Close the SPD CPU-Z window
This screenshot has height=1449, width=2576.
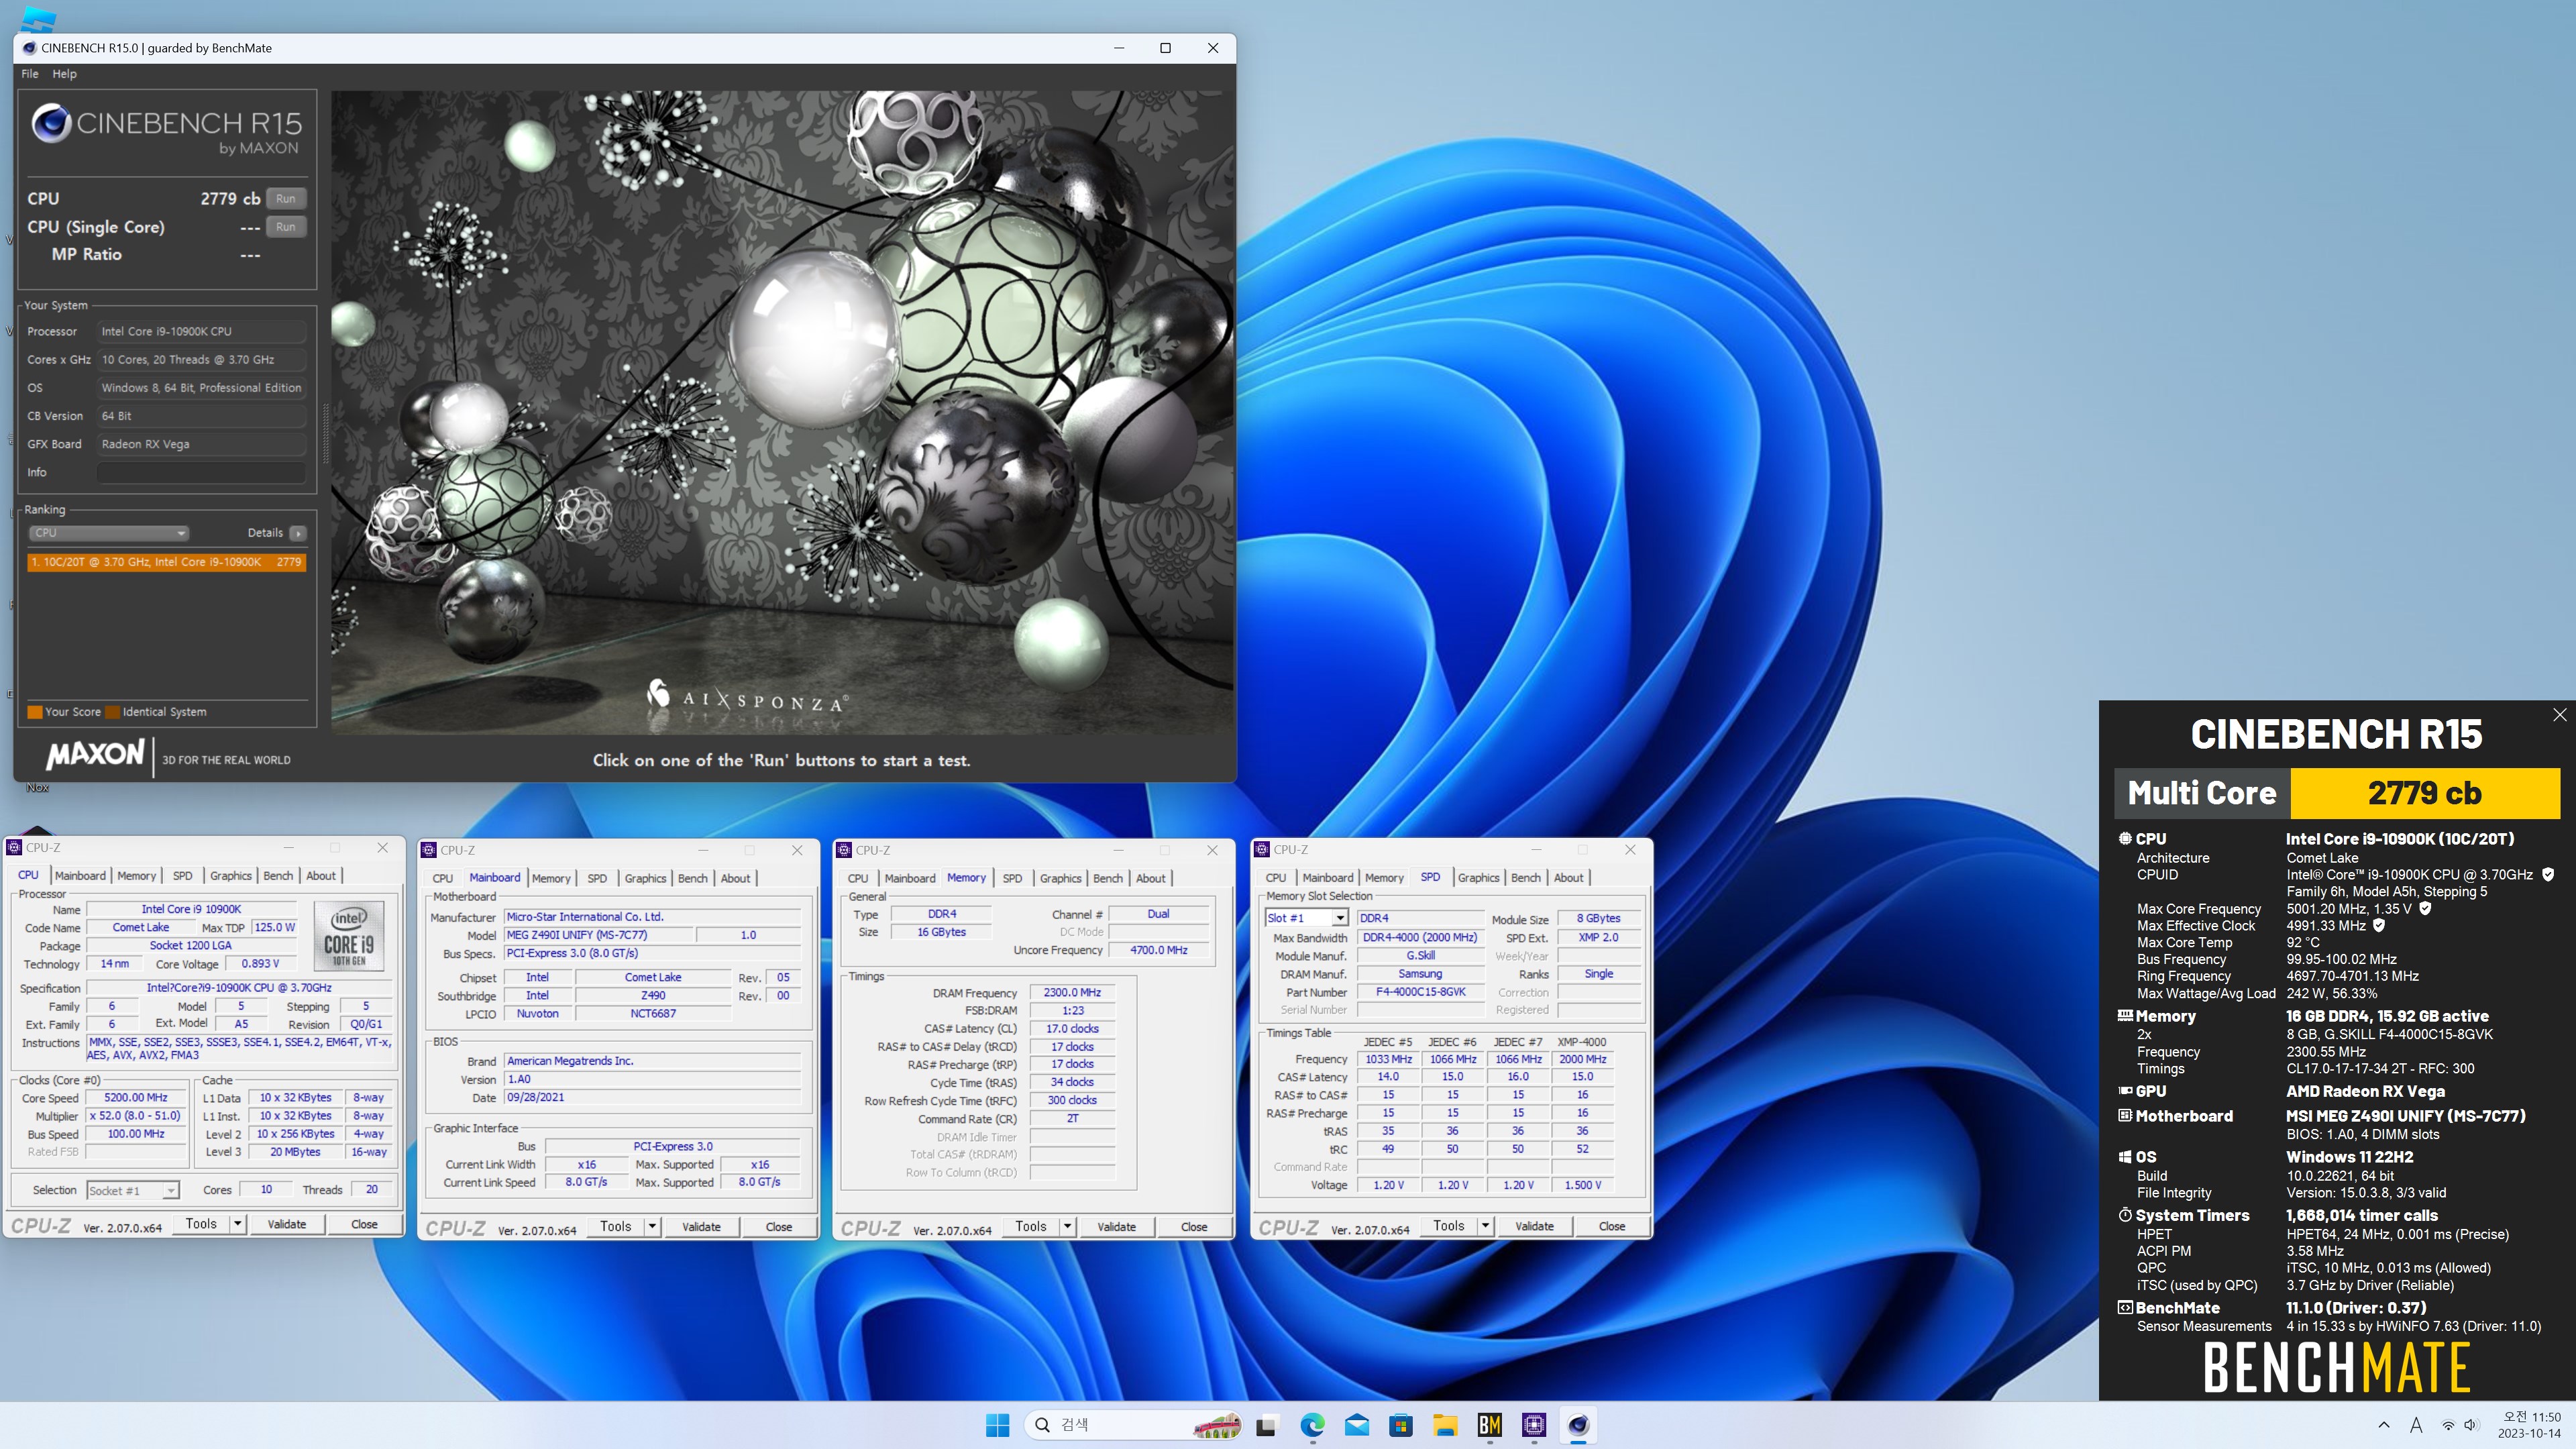(1630, 850)
